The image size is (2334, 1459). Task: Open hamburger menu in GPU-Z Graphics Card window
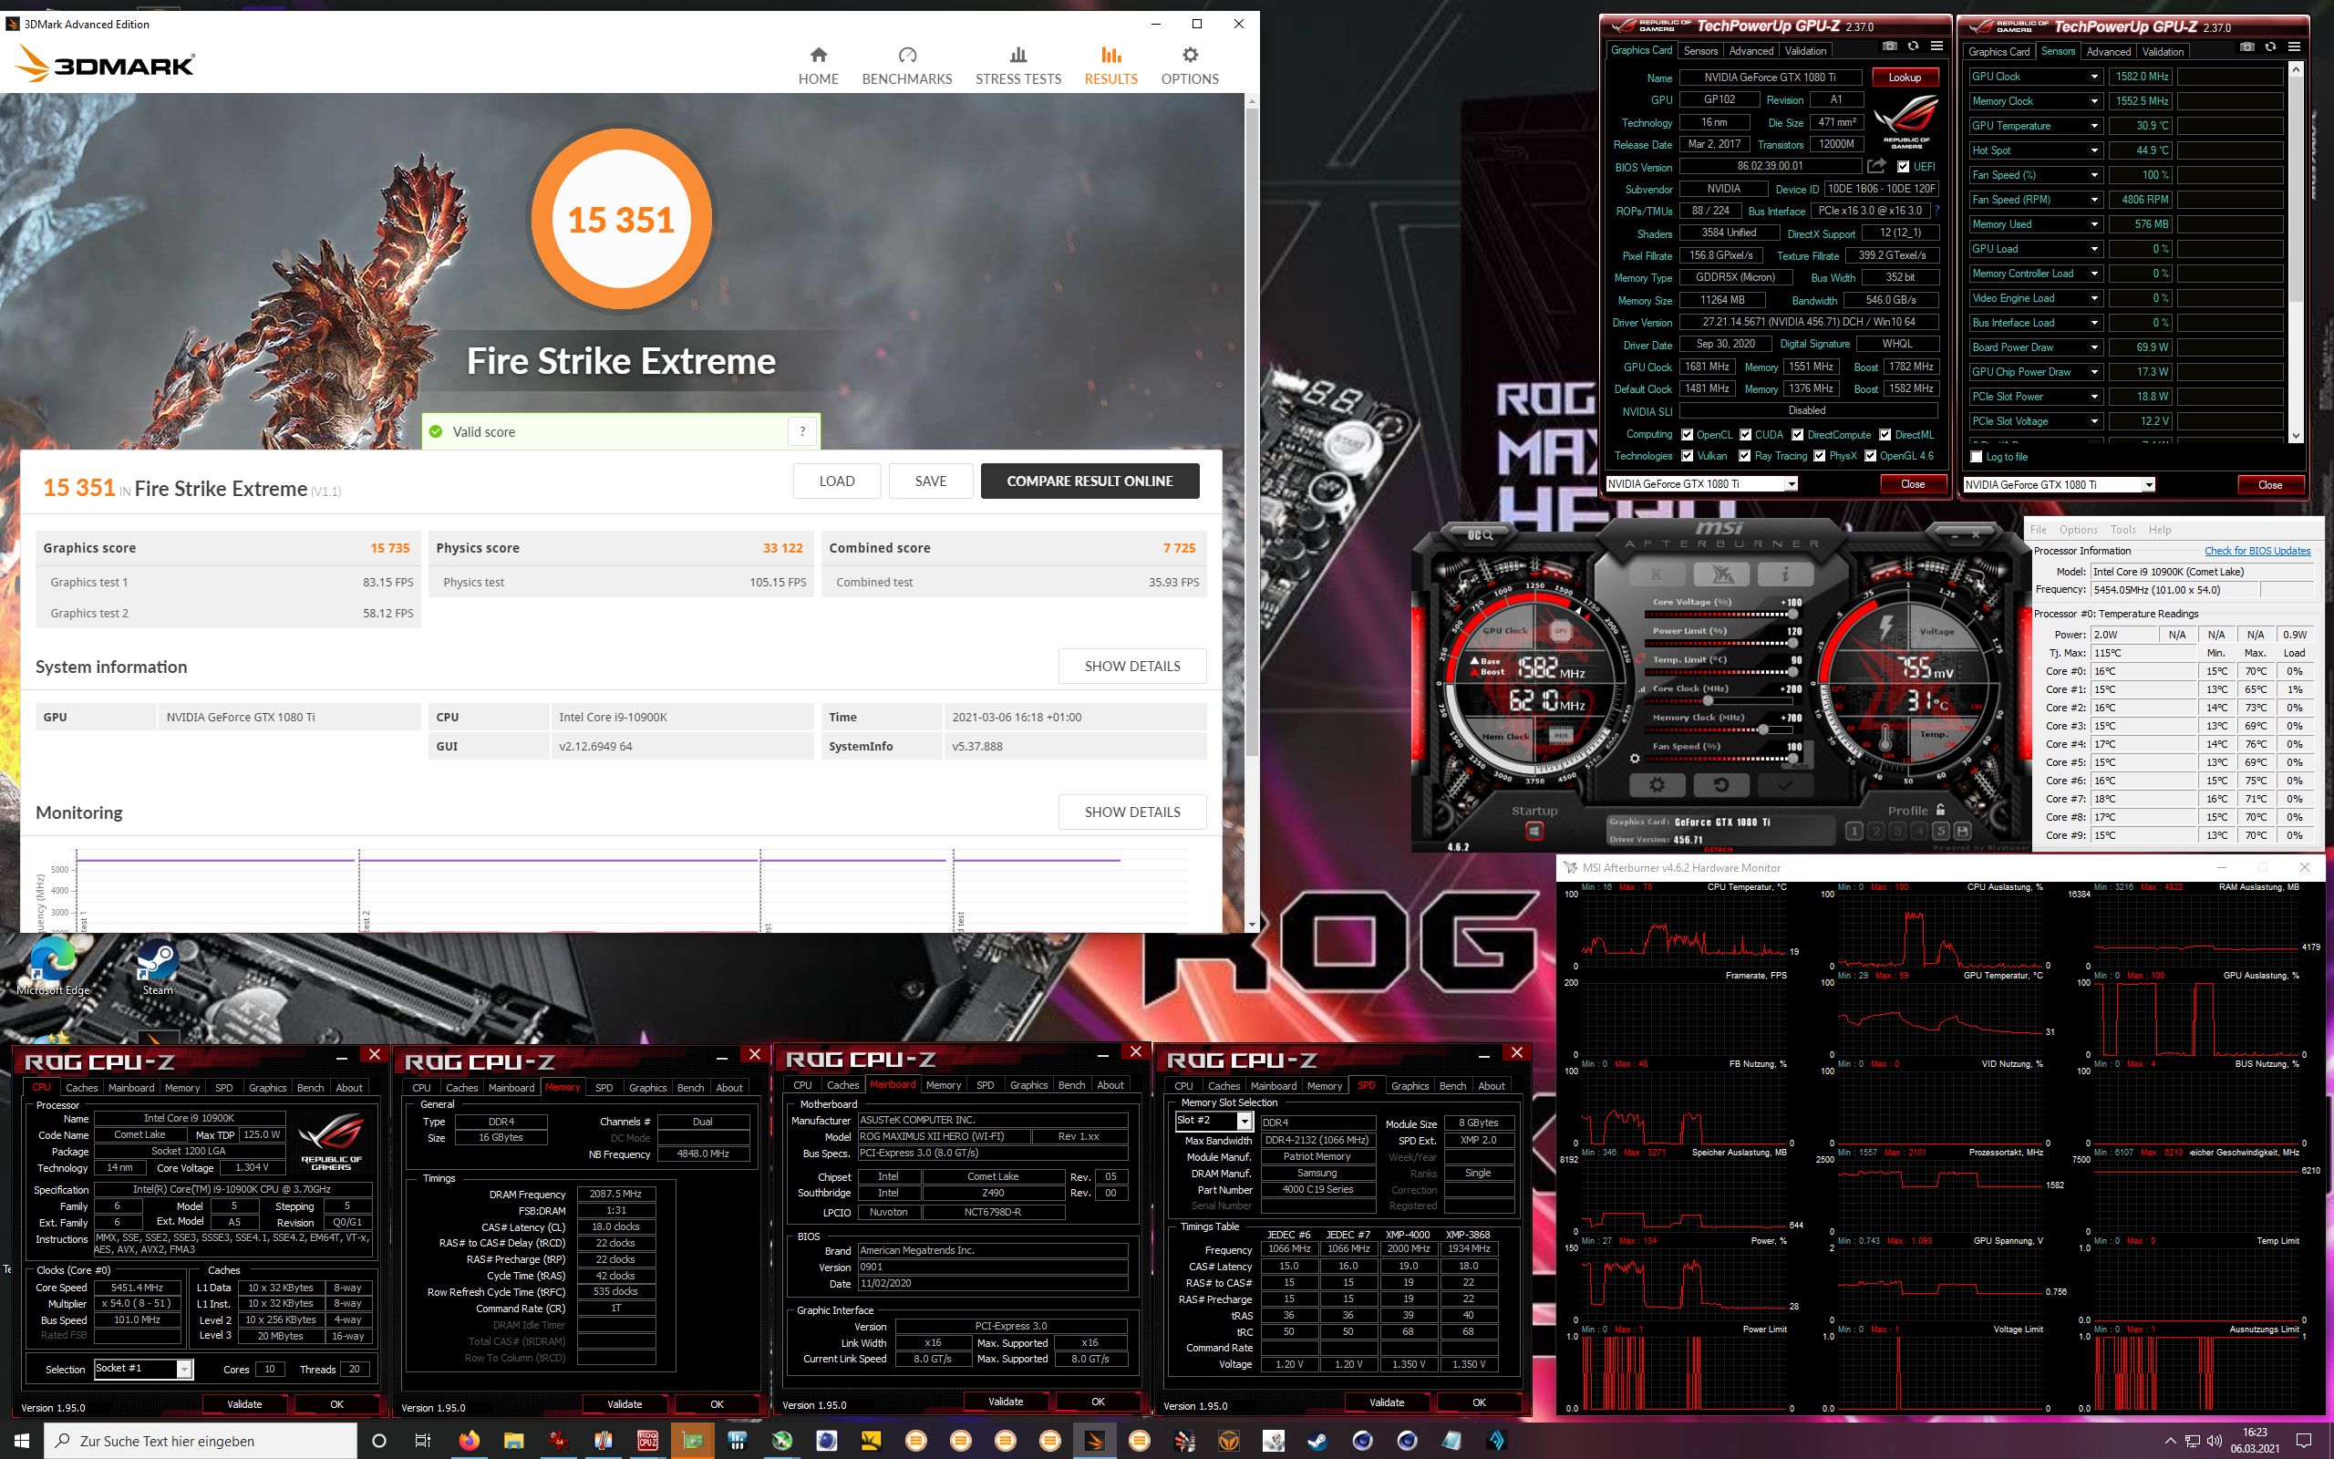(1936, 47)
